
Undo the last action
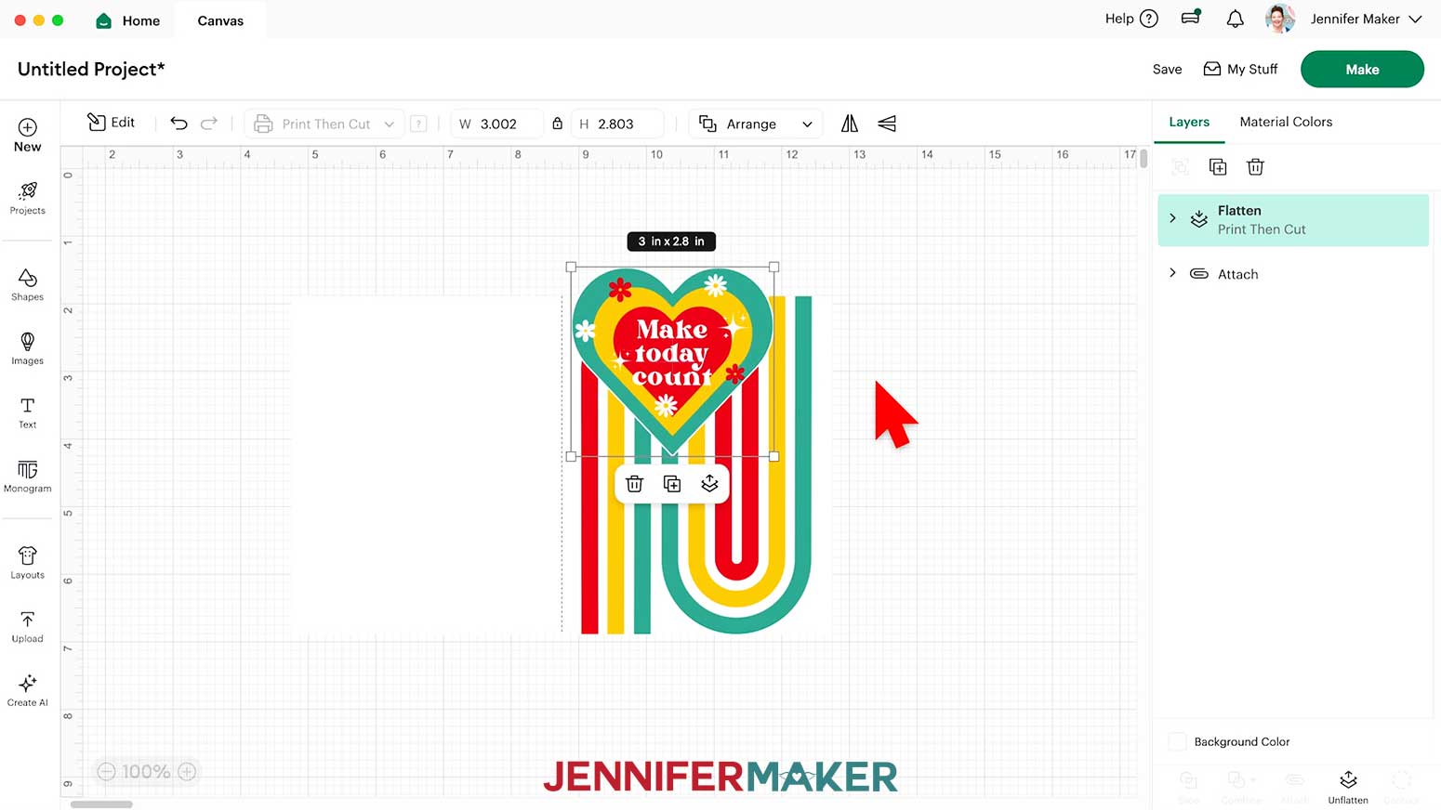[178, 123]
